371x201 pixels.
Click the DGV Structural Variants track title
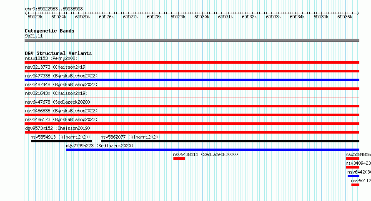58,53
